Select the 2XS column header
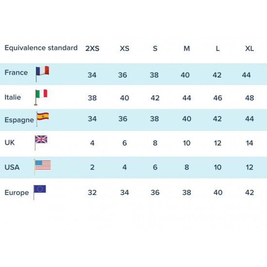 click(x=92, y=49)
